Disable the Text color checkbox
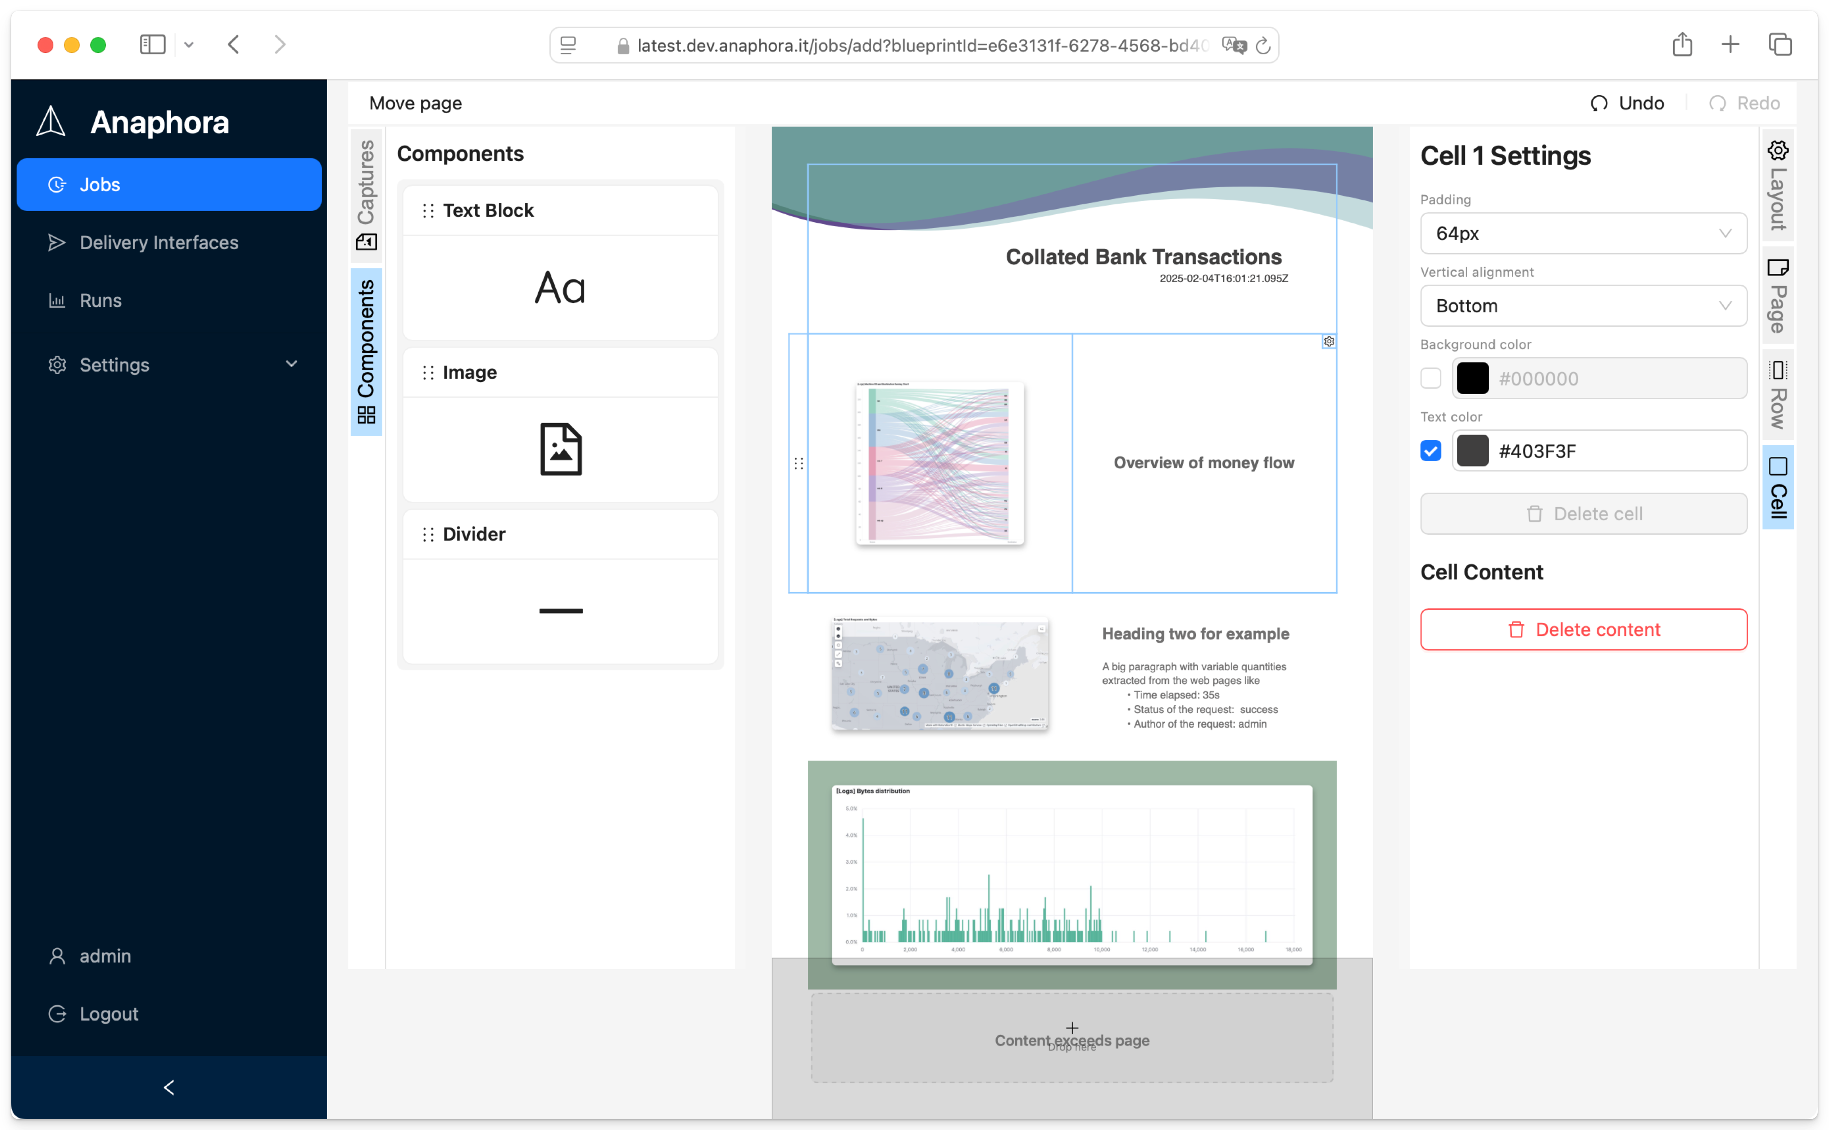The image size is (1829, 1130). pos(1430,451)
